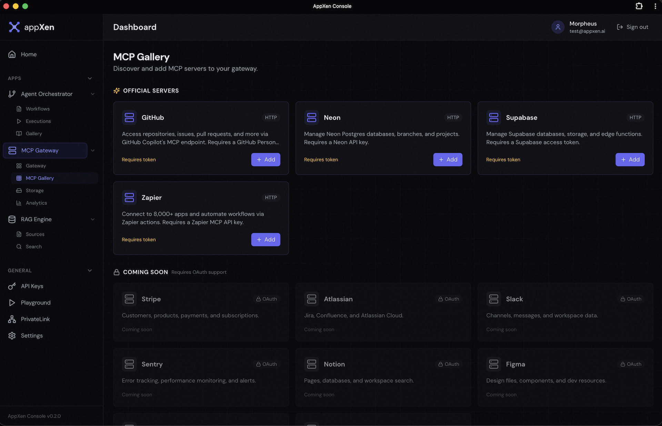This screenshot has height=426, width=662.
Task: Sign out of the console
Action: (x=632, y=27)
